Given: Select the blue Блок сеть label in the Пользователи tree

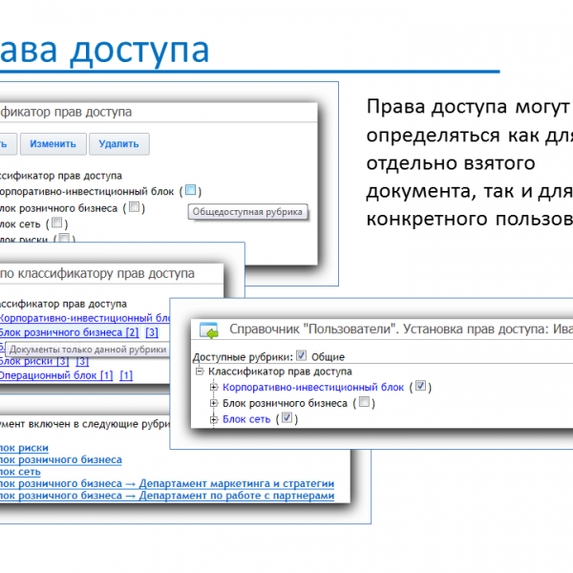Looking at the screenshot, I should 245,418.
